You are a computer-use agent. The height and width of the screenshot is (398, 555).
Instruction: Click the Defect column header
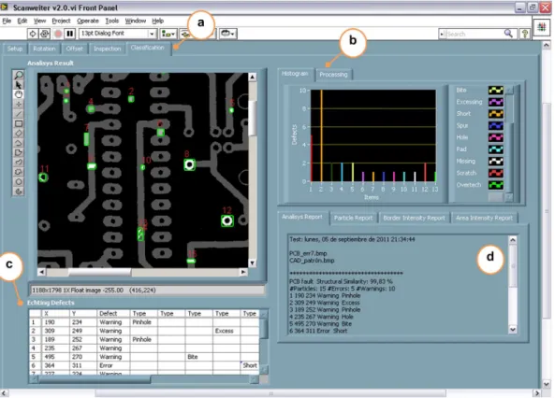113,314
